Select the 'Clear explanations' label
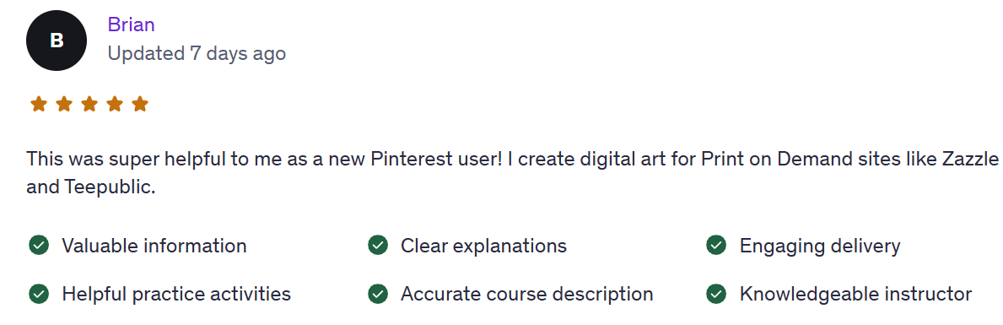 (483, 246)
